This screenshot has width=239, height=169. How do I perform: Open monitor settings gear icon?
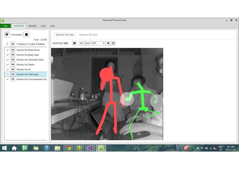74,43
